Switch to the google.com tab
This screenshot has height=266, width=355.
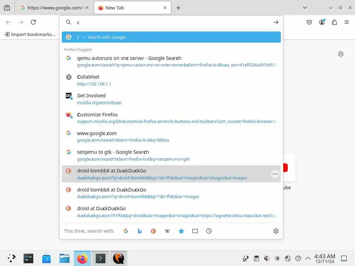[54, 8]
